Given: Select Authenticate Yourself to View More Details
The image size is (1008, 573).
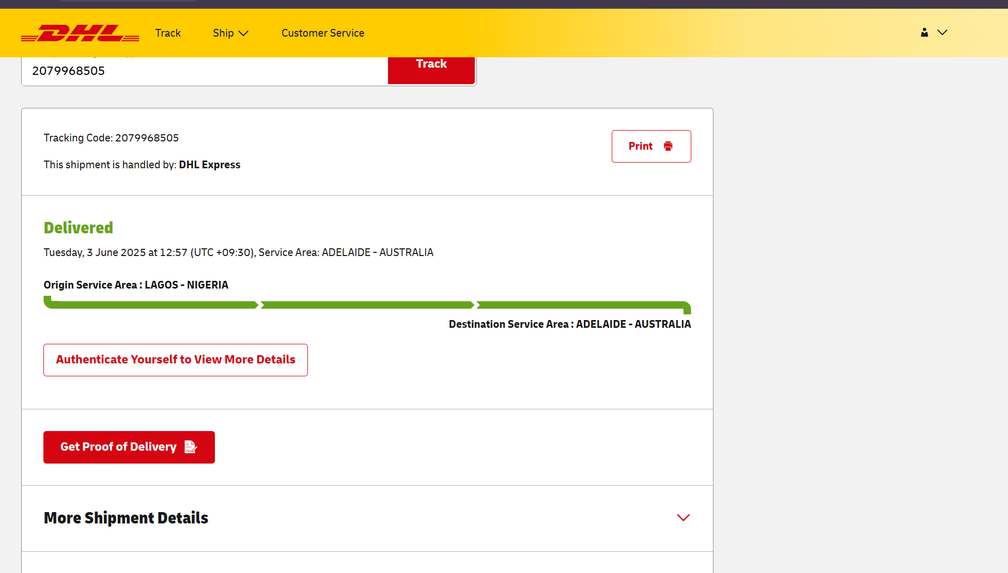Looking at the screenshot, I should [176, 360].
